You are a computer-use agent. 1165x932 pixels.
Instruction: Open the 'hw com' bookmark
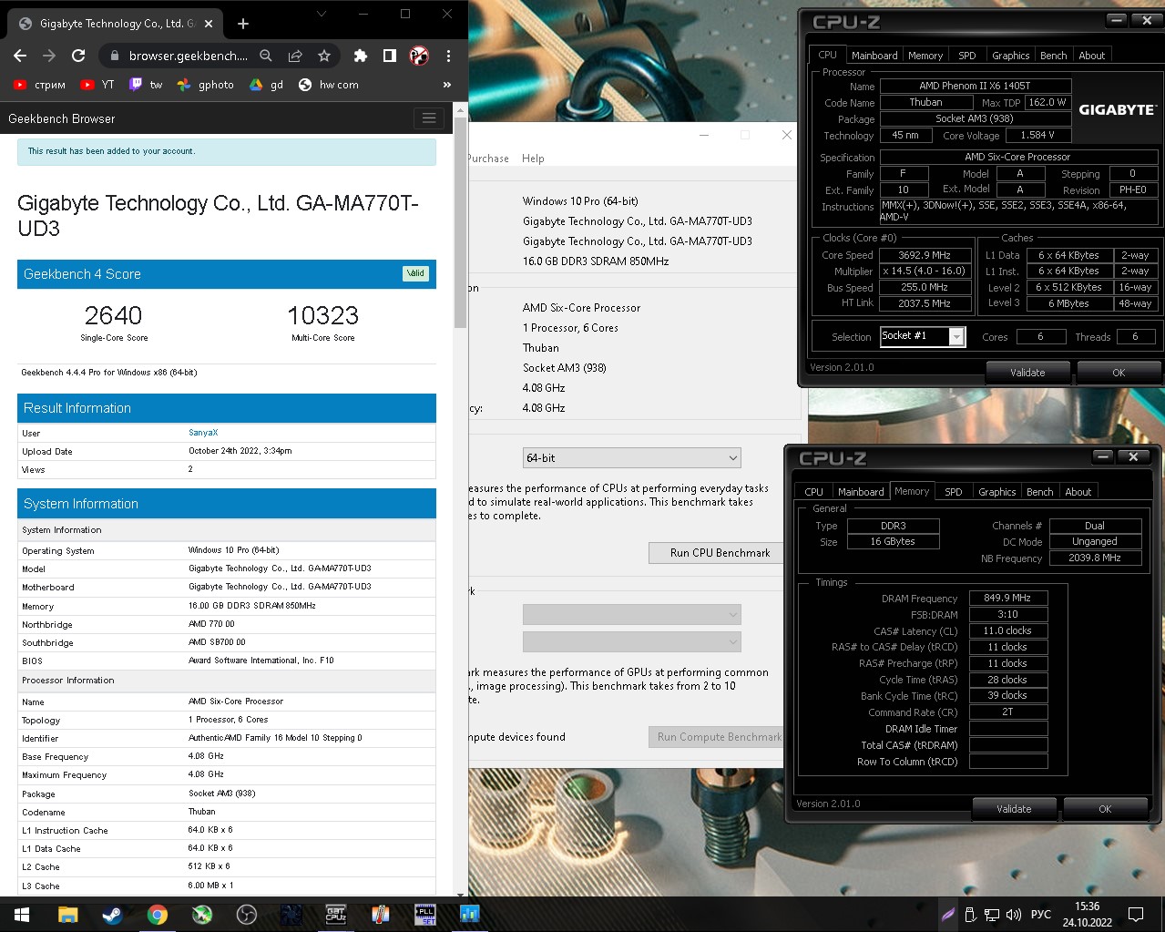click(328, 85)
